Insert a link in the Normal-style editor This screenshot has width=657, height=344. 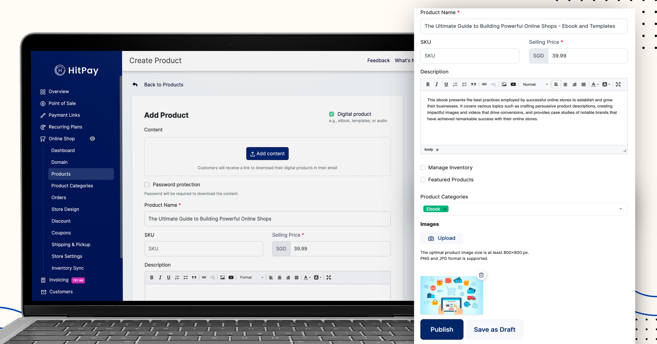pos(484,84)
